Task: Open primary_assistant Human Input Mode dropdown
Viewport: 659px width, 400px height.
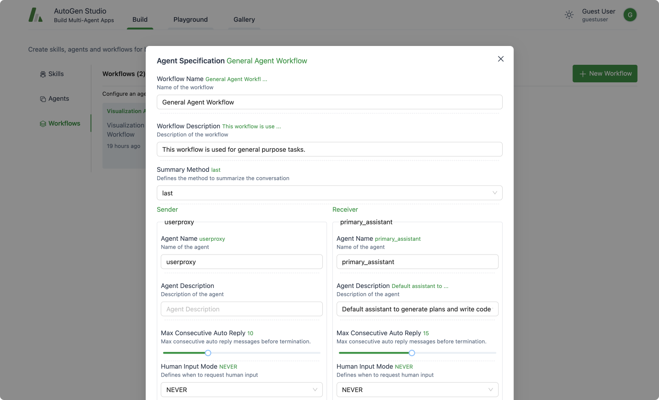Action: click(x=417, y=390)
